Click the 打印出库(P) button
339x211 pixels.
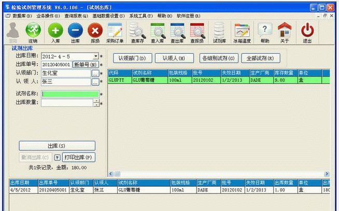79,157
